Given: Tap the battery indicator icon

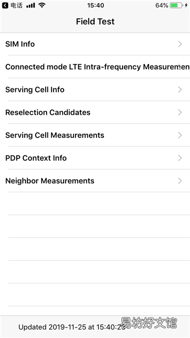Looking at the screenshot, I should point(177,5).
